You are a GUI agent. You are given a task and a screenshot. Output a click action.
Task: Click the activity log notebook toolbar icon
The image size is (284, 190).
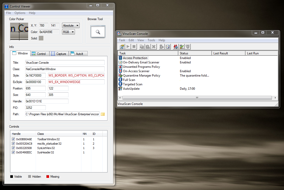point(167,47)
